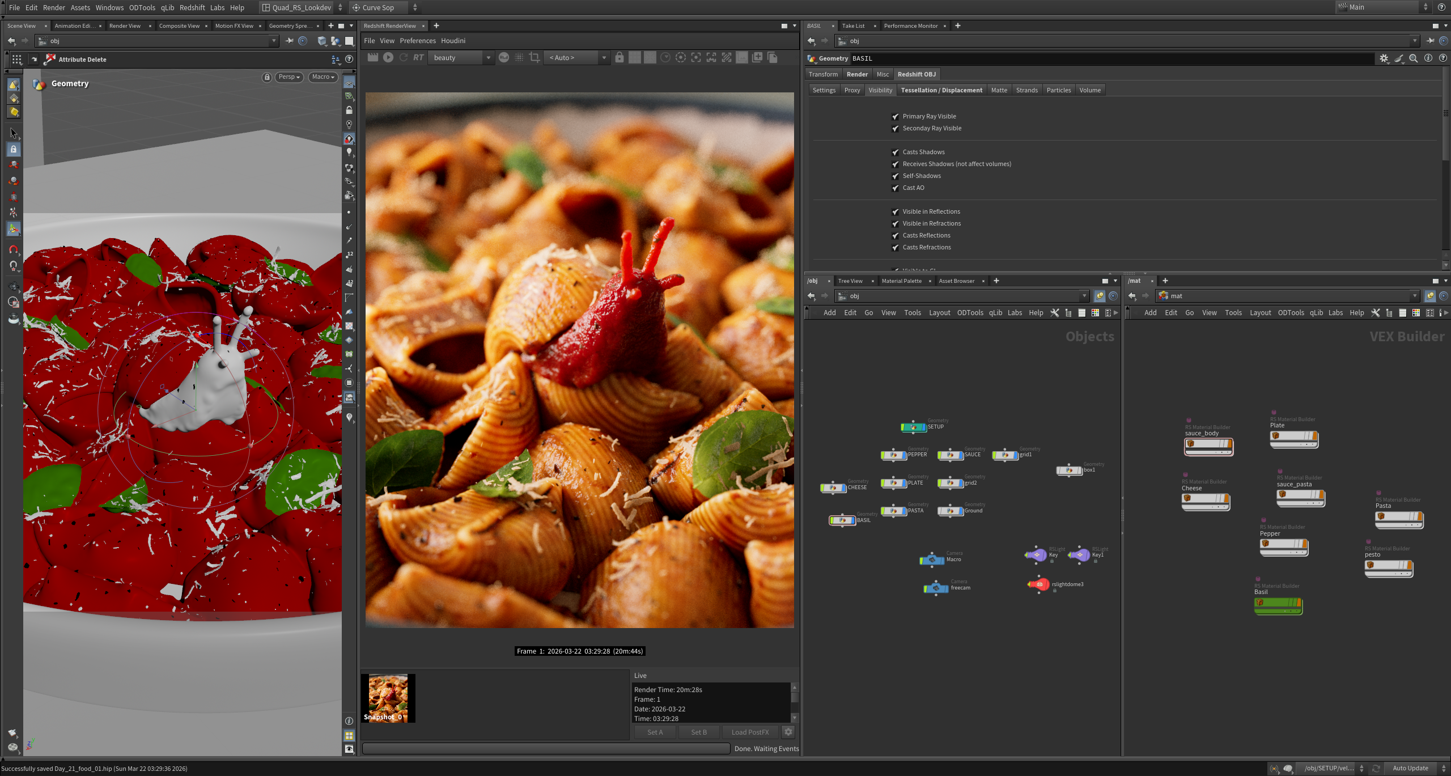Select the Attribute Delete tool icon
The width and height of the screenshot is (1451, 776).
point(50,59)
